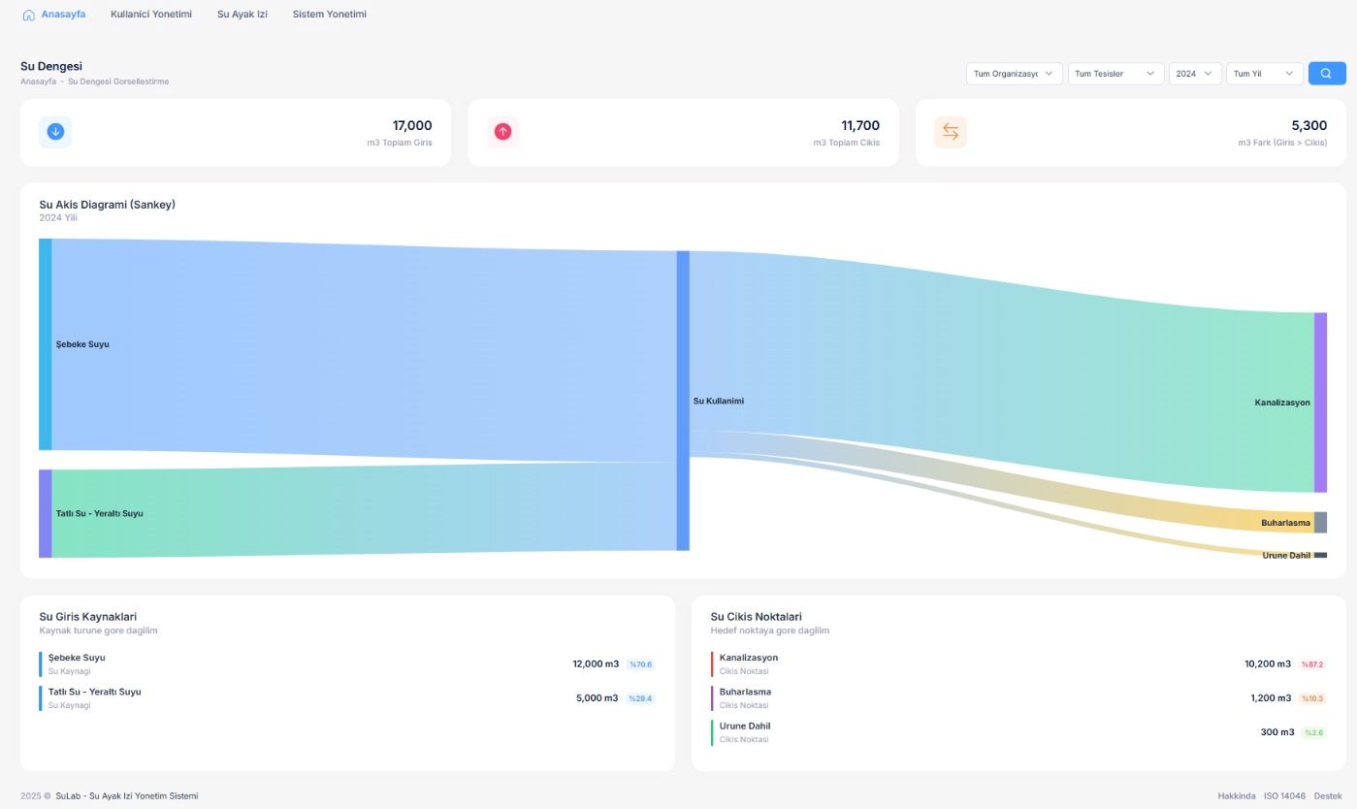Switch to Sistem Yonetimi menu
This screenshot has height=809, width=1357.
(330, 15)
